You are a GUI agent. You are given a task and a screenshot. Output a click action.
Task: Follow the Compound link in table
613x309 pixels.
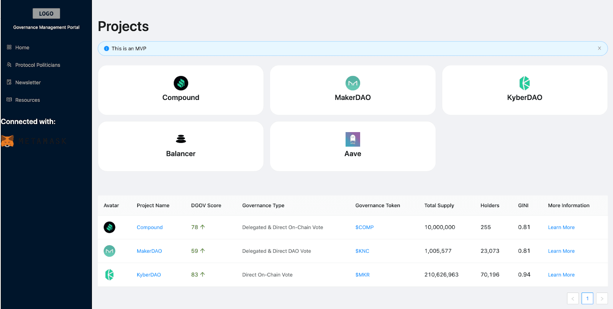point(150,227)
